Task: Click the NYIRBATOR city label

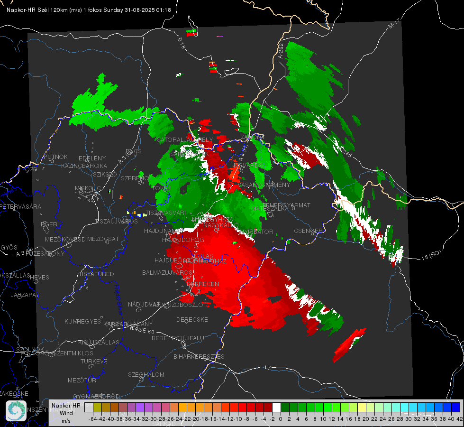Action: click(x=256, y=232)
